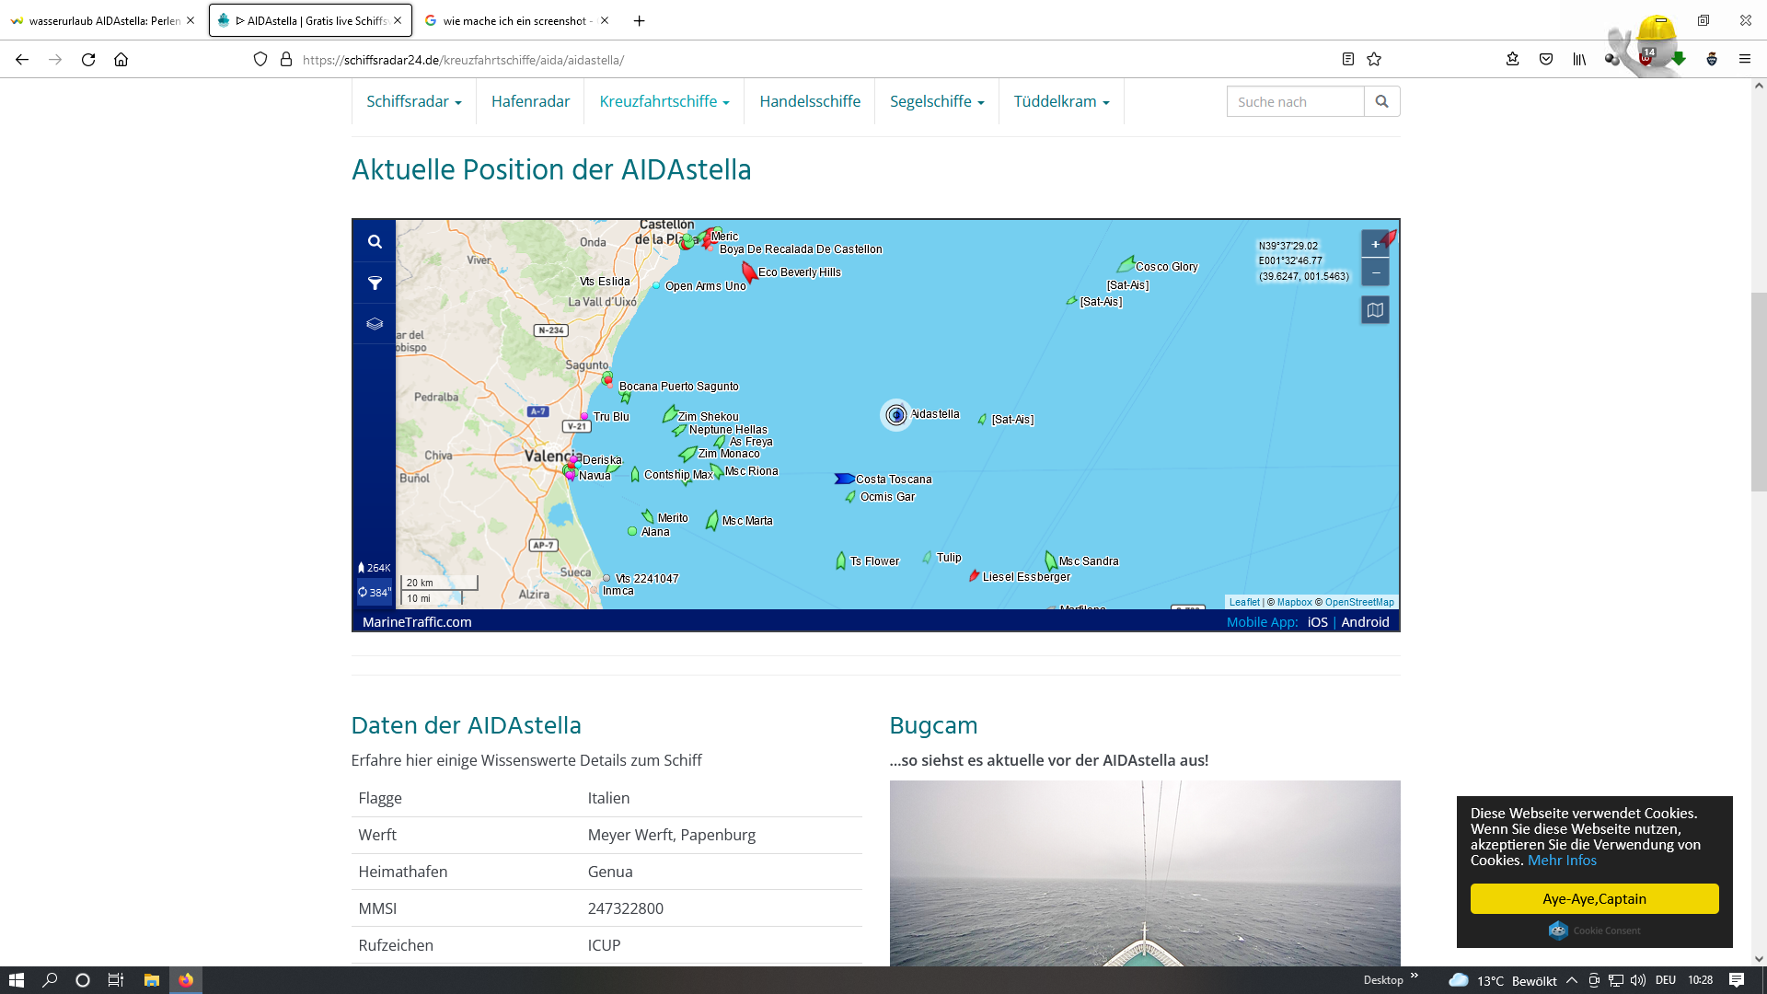Click the site search magnifier button

1381,101
